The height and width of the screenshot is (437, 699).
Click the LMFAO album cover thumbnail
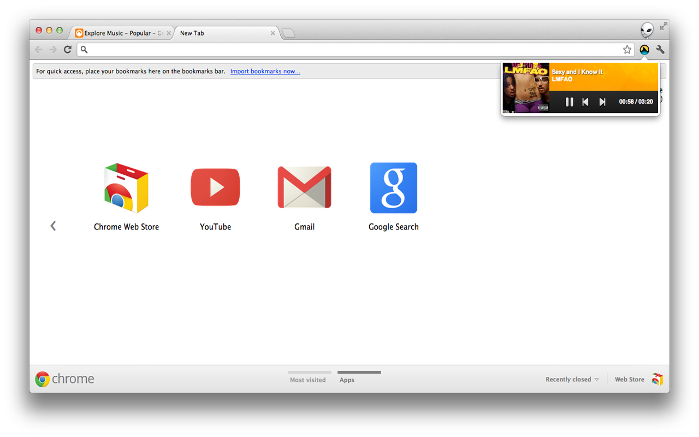(x=526, y=87)
